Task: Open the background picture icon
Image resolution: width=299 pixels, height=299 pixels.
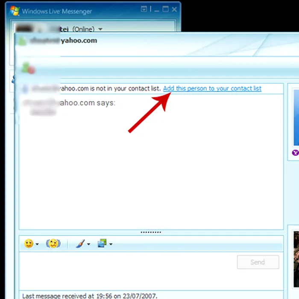Action: tap(102, 243)
